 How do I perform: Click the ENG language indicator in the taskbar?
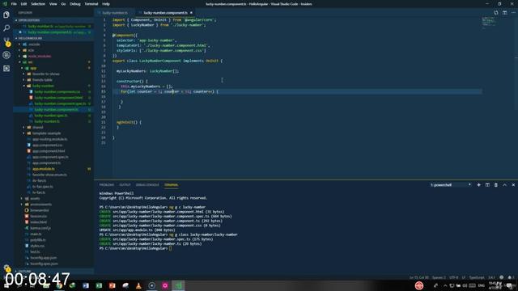(x=481, y=285)
